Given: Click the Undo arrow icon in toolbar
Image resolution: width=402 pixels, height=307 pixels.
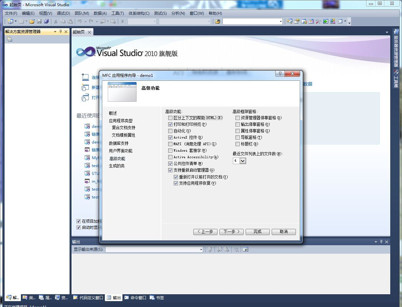Looking at the screenshot, I should (80, 21).
